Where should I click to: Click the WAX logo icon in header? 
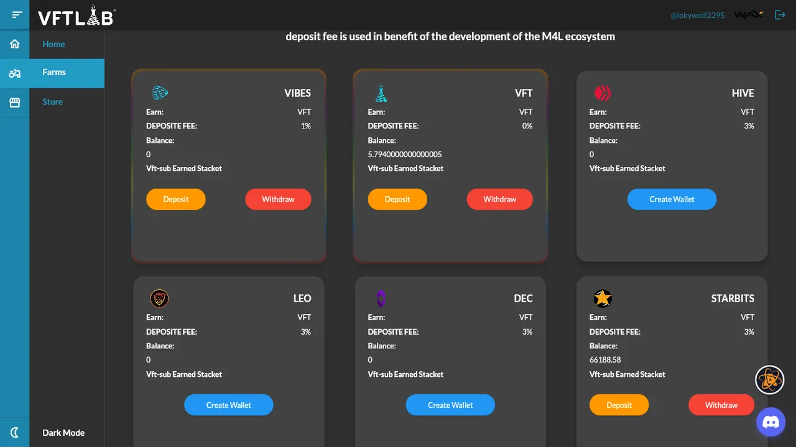749,15
